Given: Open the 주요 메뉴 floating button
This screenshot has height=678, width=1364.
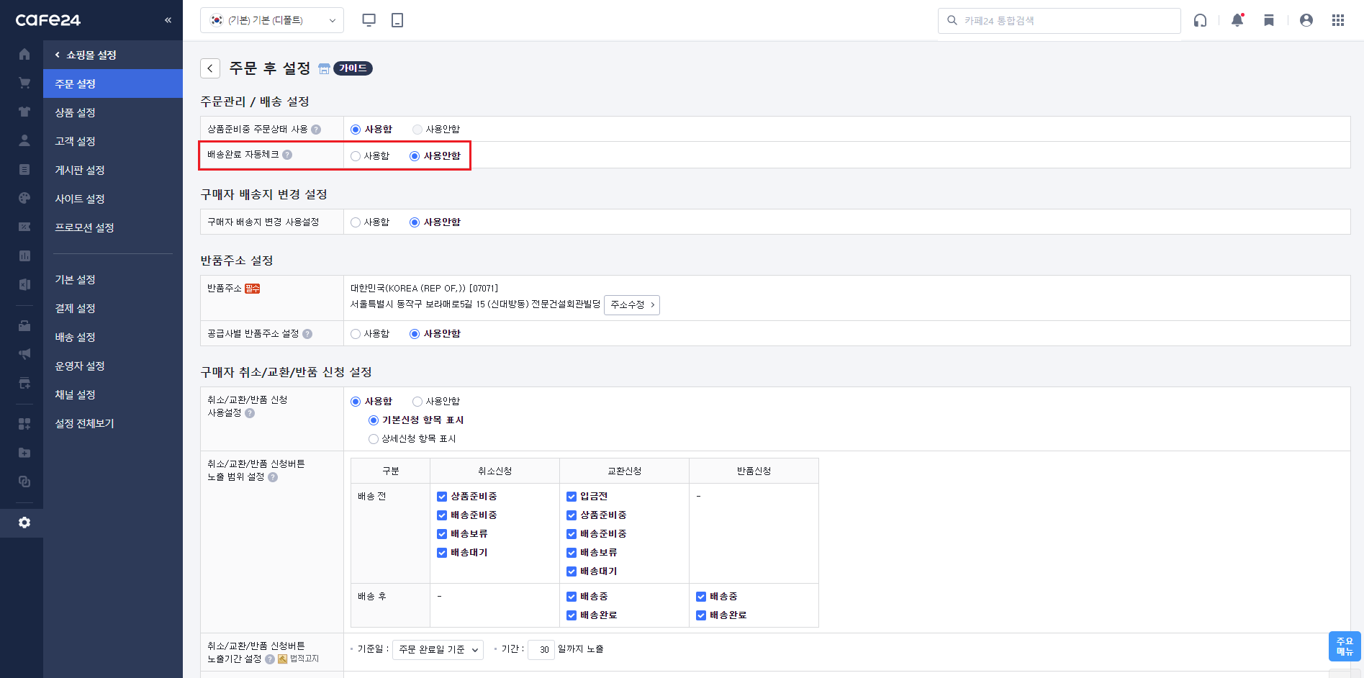Looking at the screenshot, I should click(1345, 646).
